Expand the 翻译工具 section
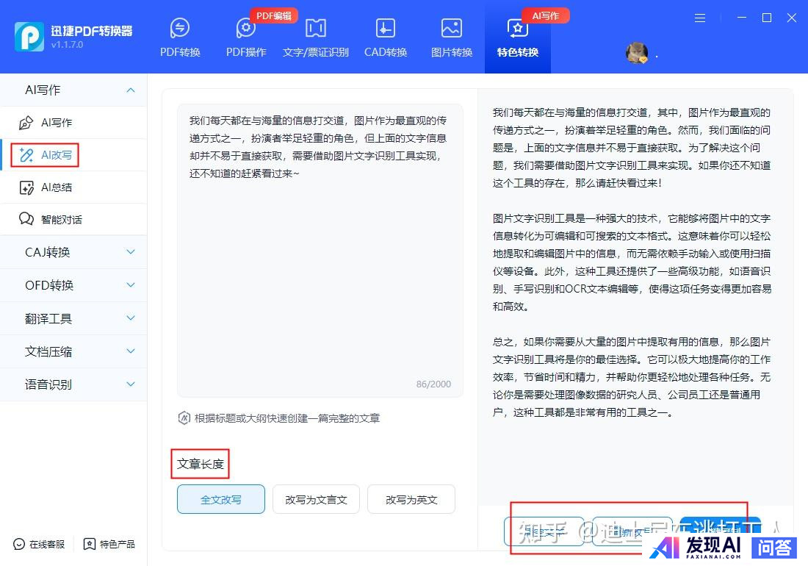Screen dimensions: 808x566 131,318
